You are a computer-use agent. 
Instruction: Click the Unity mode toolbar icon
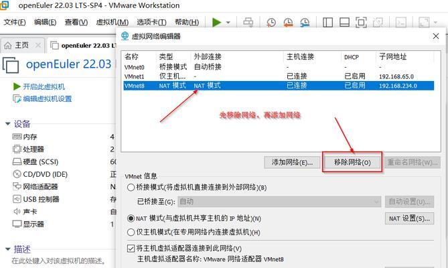(x=378, y=22)
